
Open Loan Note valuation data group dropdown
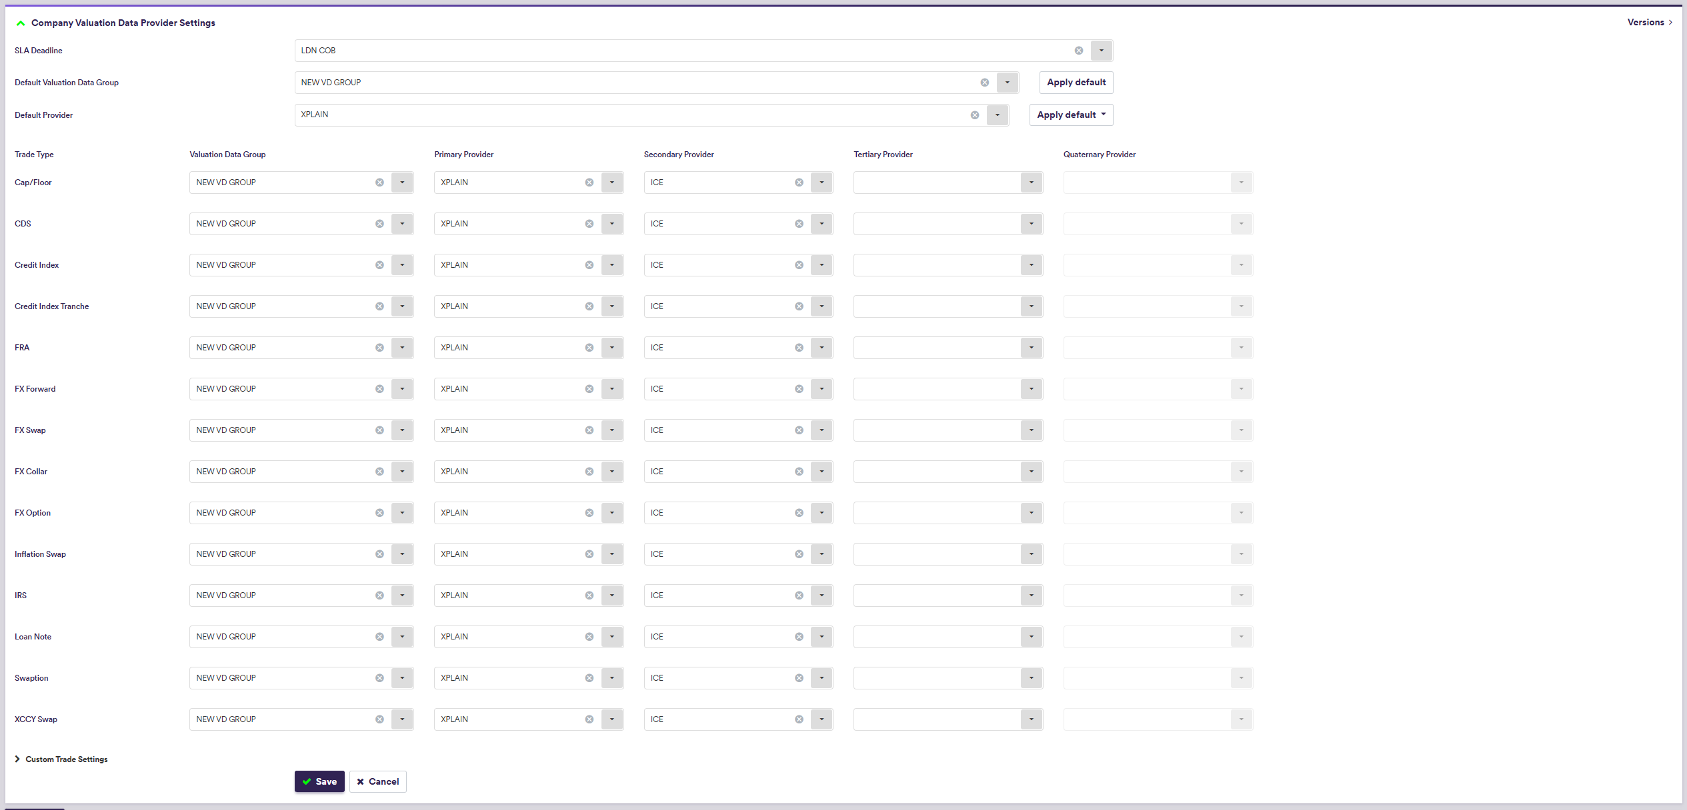402,637
